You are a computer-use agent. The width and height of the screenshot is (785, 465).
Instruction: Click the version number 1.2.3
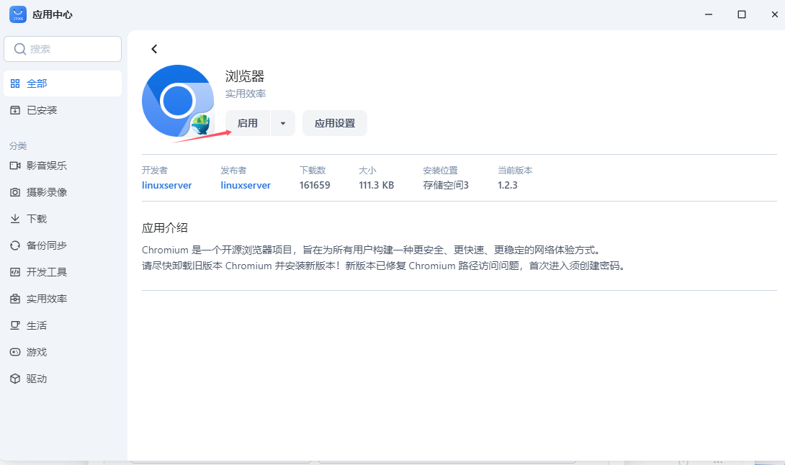point(508,185)
